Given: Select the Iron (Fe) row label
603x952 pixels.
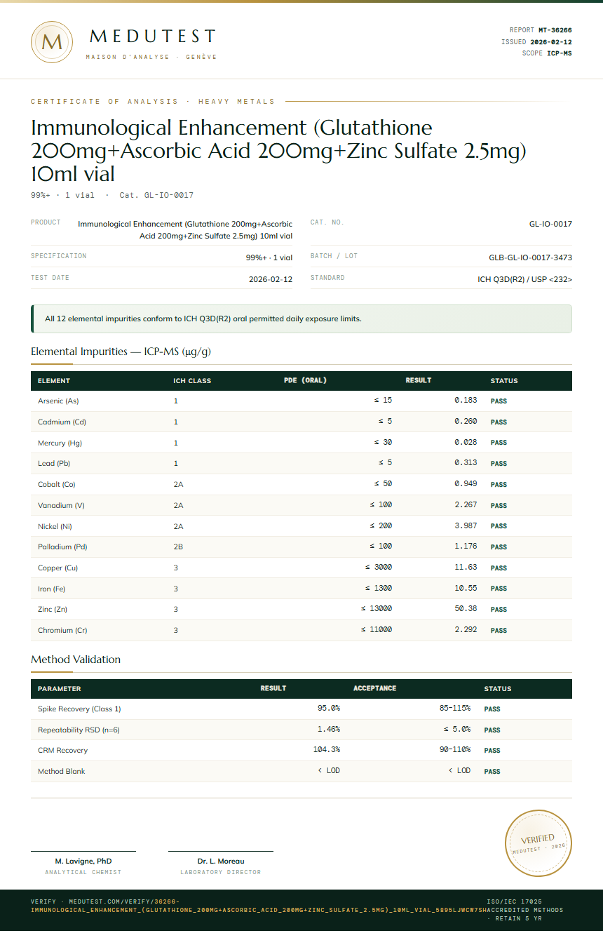Looking at the screenshot, I should [x=51, y=589].
